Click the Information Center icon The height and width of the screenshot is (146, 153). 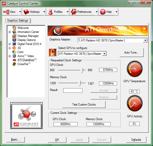(x=14, y=32)
